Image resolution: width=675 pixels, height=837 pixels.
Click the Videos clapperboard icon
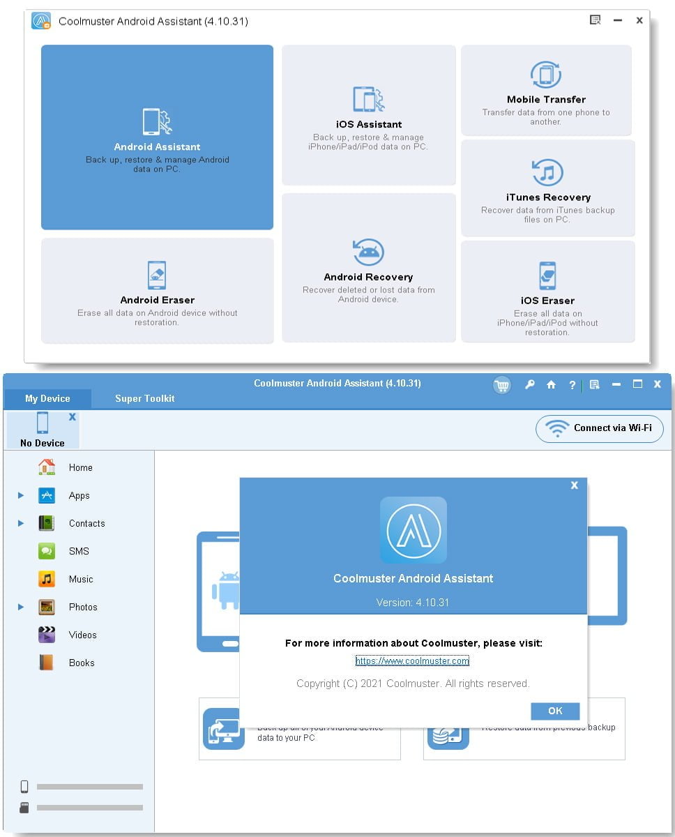point(47,635)
